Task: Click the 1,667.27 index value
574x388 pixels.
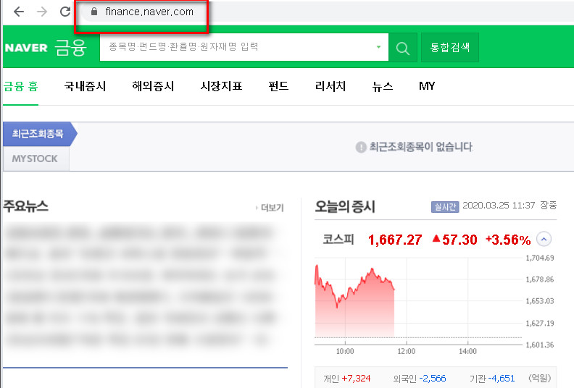Action: pos(395,240)
